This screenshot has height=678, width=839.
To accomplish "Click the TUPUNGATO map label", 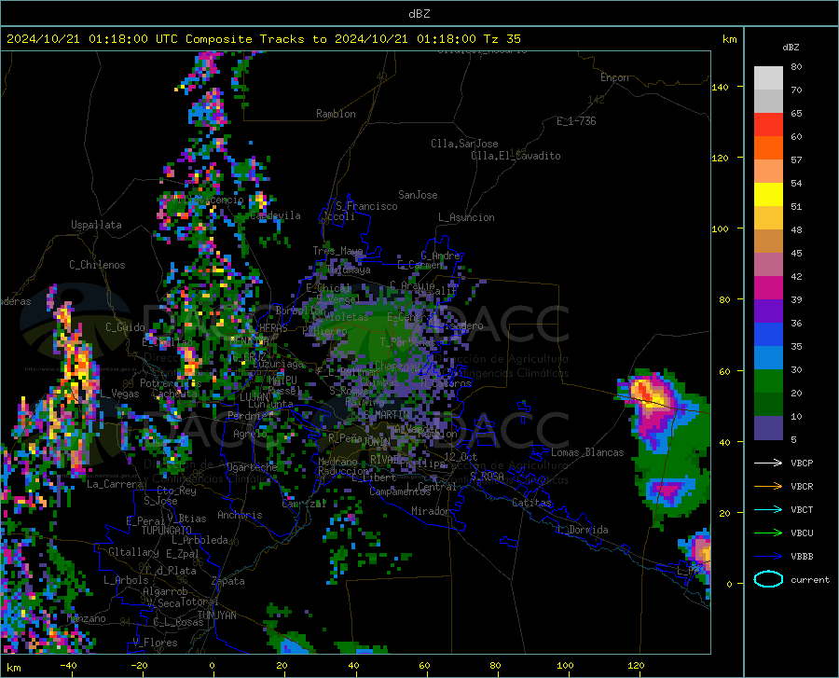I will pos(167,531).
